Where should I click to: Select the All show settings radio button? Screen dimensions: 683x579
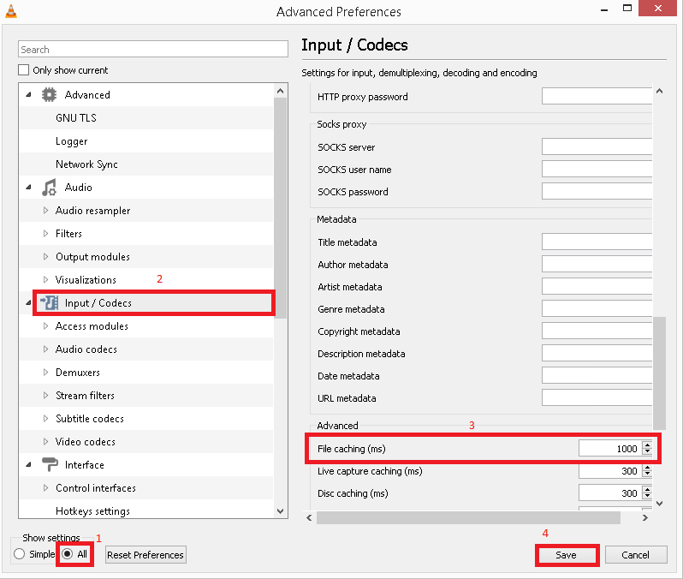coord(68,554)
